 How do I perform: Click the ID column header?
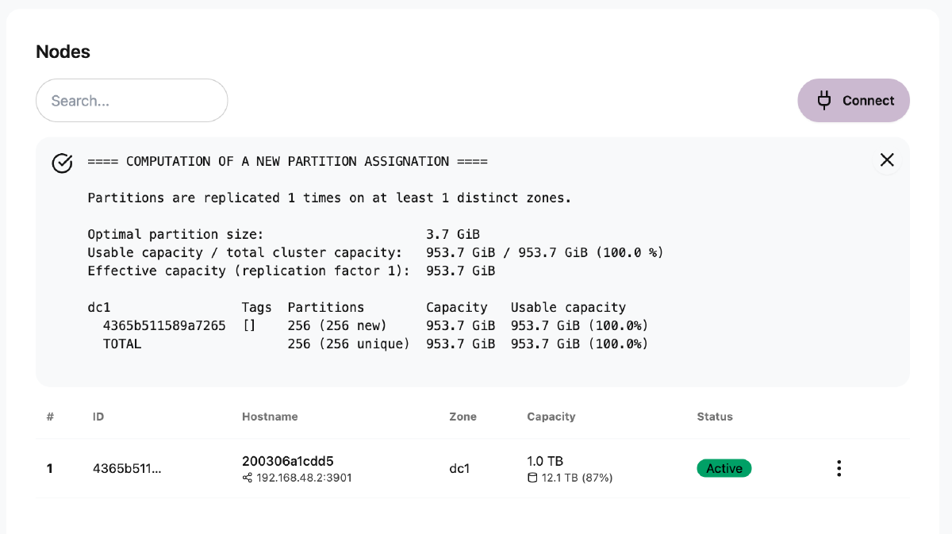(98, 417)
